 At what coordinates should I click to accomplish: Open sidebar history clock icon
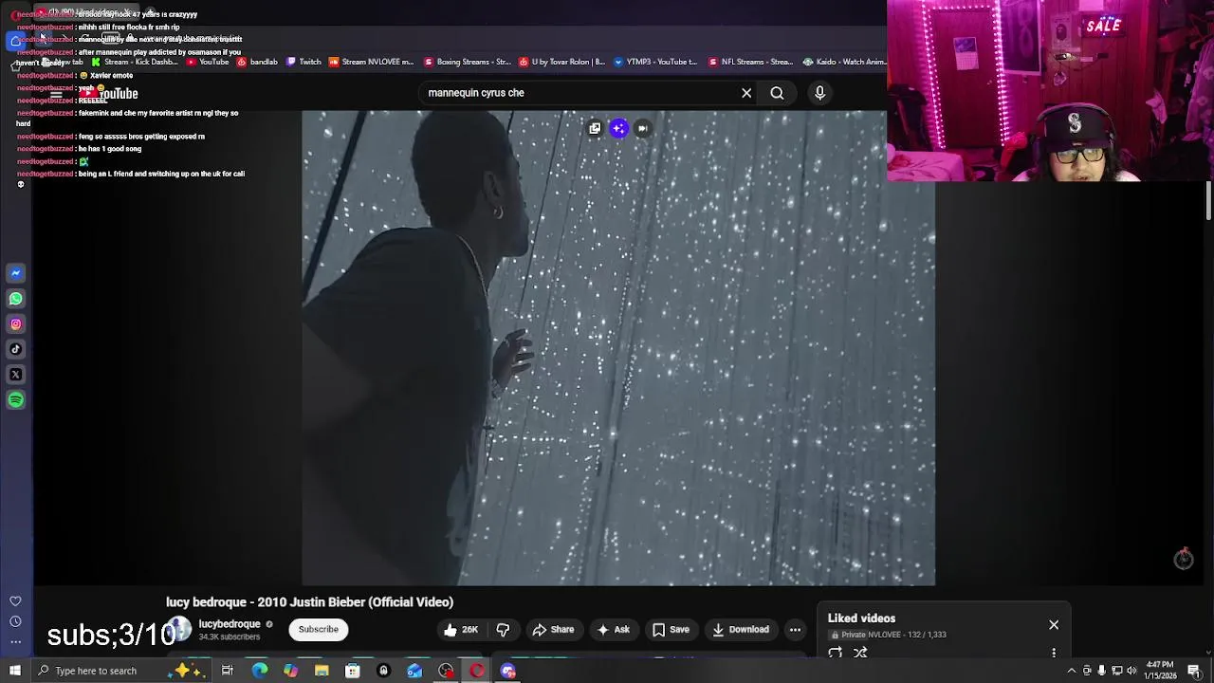[x=15, y=621]
